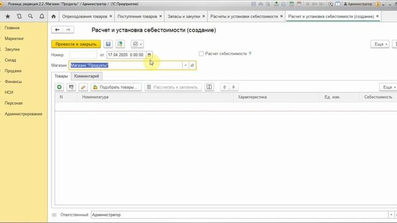This screenshot has height=223, width=397.
Task: Open the Персонал section
Action: click(x=14, y=103)
